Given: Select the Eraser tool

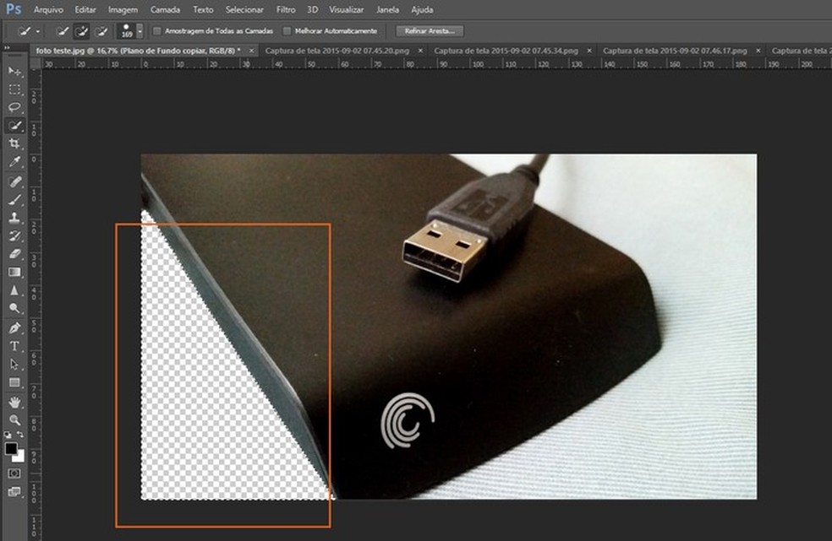Looking at the screenshot, I should 14,254.
